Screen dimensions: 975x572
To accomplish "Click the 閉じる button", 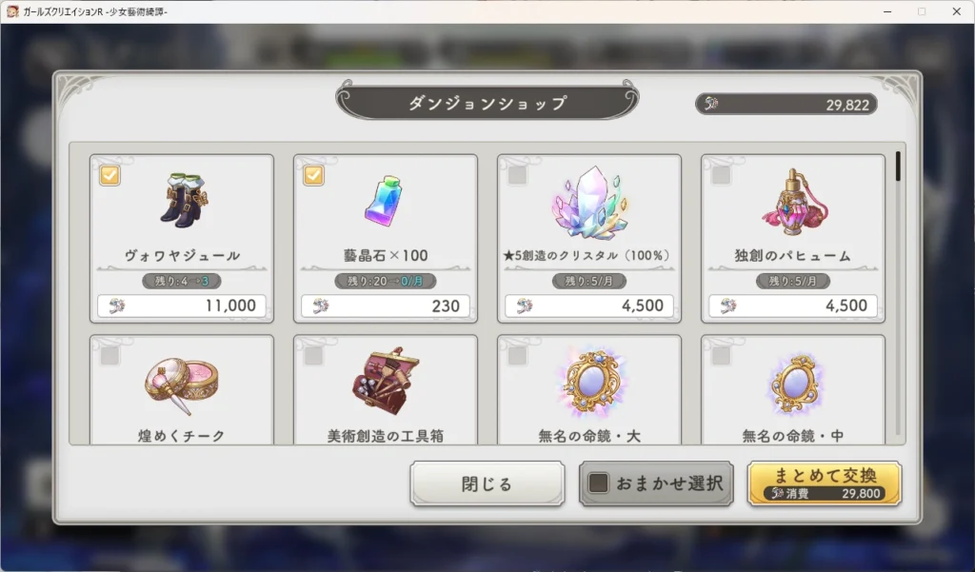I will pyautogui.click(x=487, y=483).
